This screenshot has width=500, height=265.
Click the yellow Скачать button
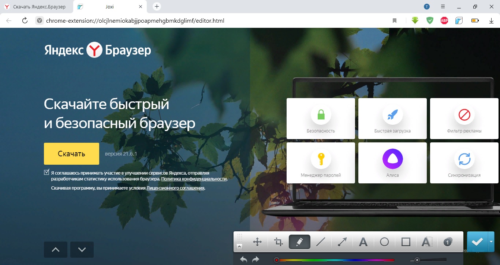71,153
